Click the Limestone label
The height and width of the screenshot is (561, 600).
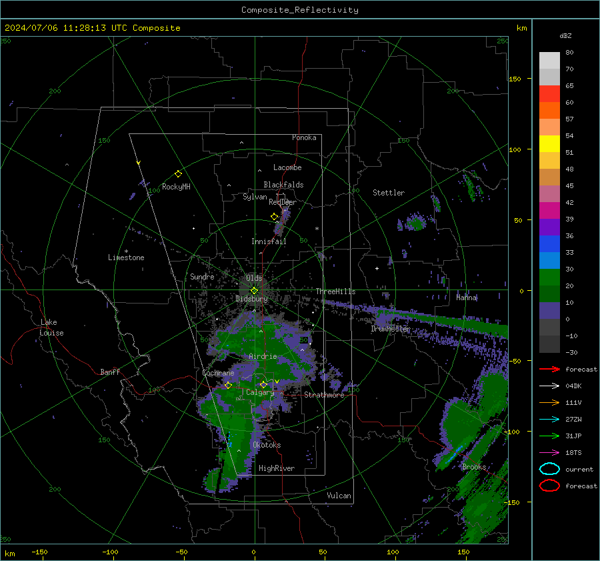(126, 257)
